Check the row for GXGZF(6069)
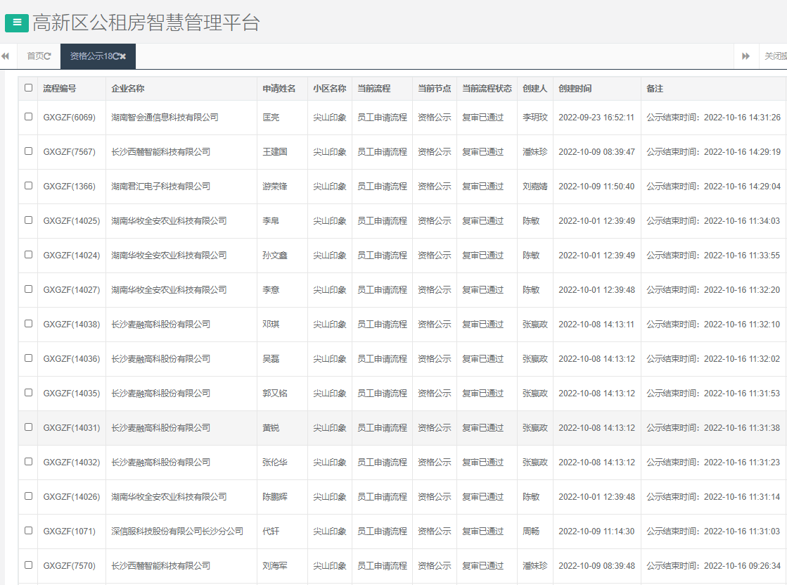 click(x=28, y=117)
